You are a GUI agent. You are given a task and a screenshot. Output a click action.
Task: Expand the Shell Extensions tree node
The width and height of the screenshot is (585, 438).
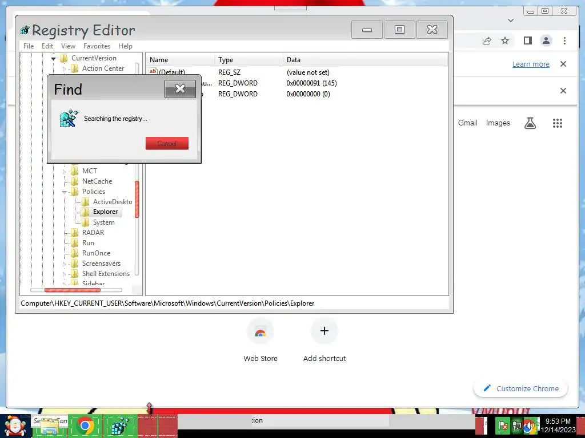point(64,274)
